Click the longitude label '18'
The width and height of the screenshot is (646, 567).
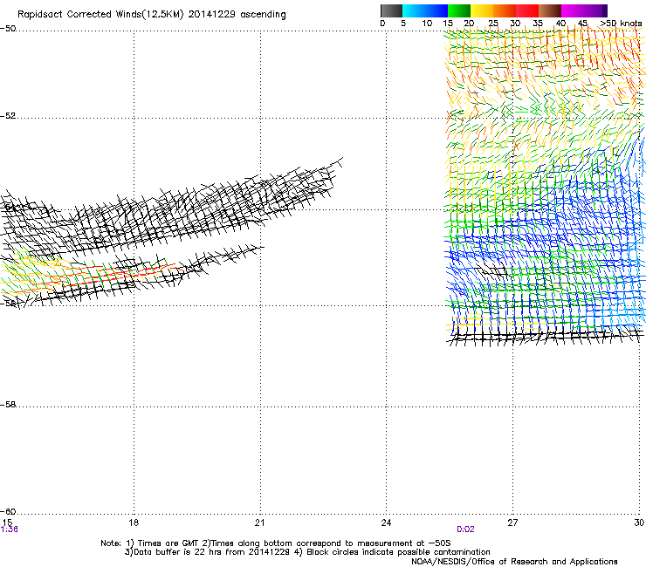[134, 523]
